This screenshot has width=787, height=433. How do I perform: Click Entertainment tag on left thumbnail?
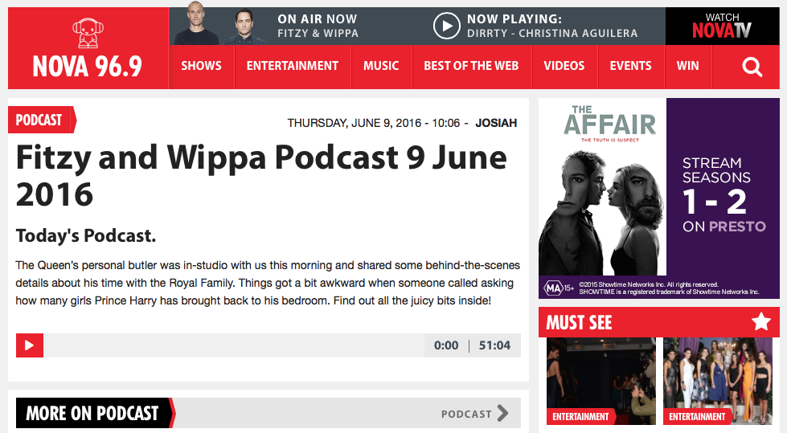(580, 416)
